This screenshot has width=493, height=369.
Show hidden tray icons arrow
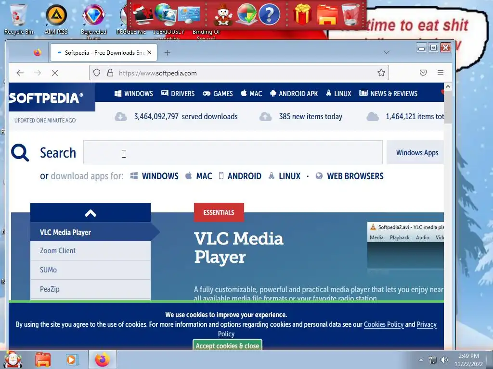(x=421, y=360)
